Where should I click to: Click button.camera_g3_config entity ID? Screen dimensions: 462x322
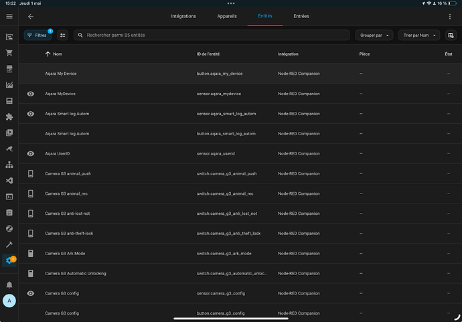point(220,313)
